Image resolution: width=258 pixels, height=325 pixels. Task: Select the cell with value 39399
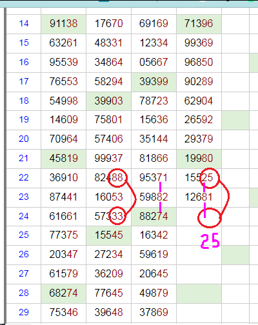[154, 82]
